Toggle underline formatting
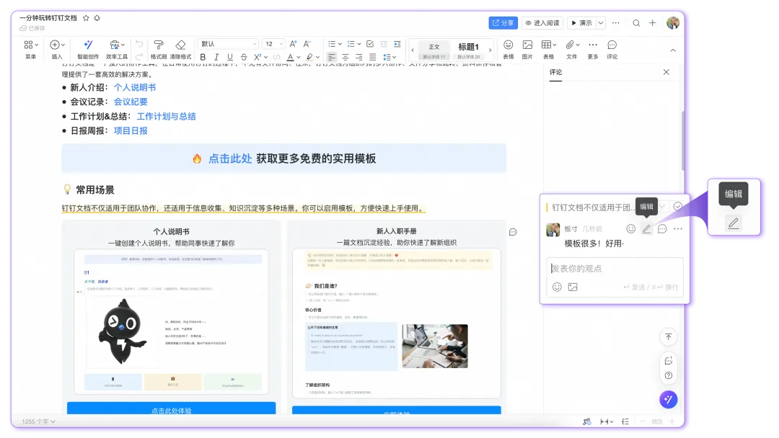Viewport: 779px width, 438px height. click(x=229, y=57)
